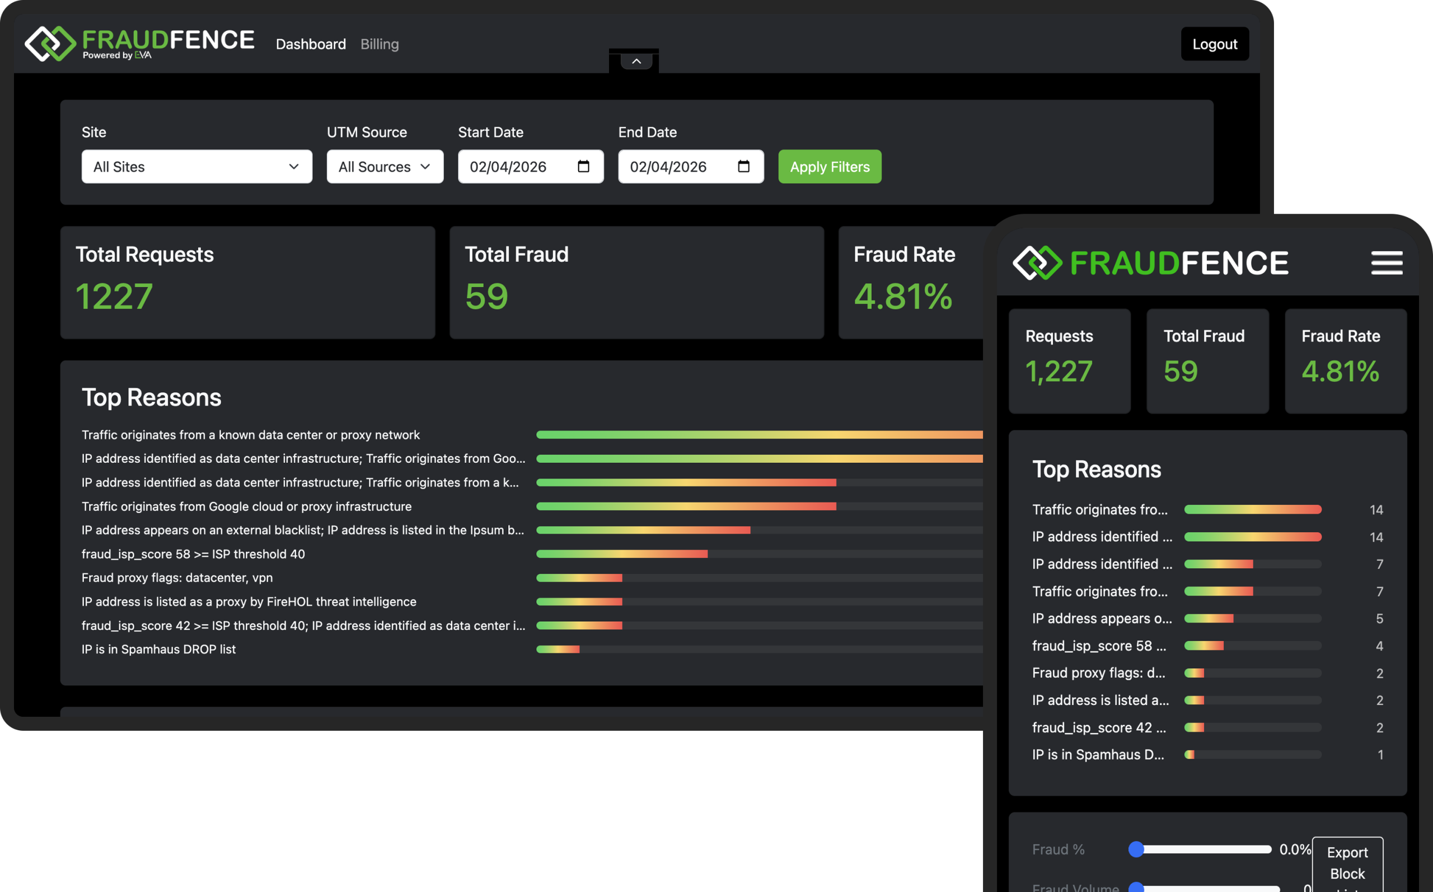Screen dimensions: 1433x892
Task: Click the Total Fraud 59 card
Action: point(636,282)
